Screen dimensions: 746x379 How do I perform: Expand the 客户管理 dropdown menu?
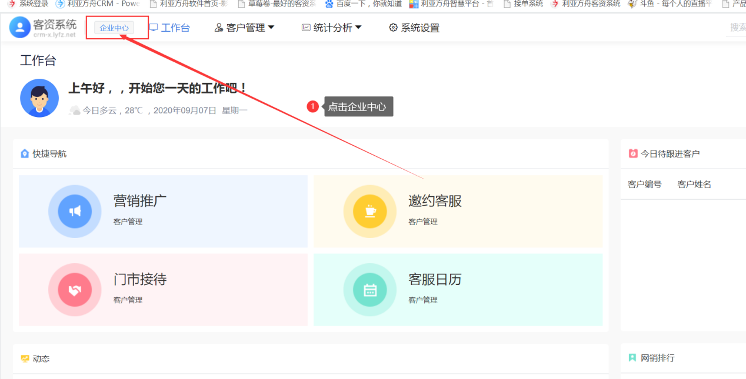[x=245, y=28]
